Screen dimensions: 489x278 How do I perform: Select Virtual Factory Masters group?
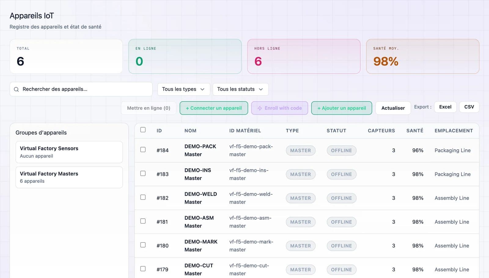(69, 177)
